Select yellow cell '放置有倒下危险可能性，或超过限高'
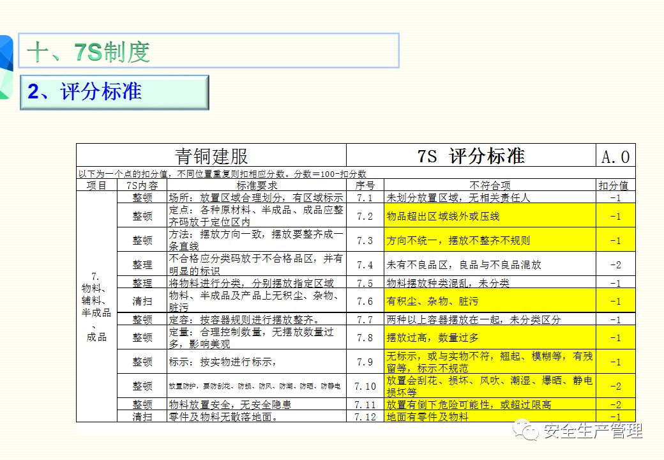Viewport: 664px width, 460px height. point(490,404)
